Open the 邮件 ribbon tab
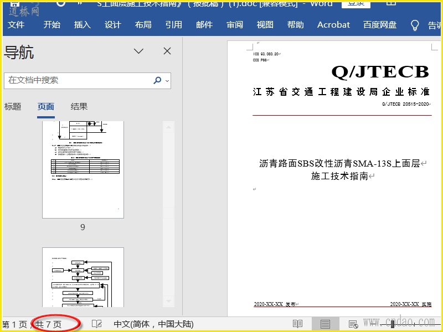443x332 pixels. pyautogui.click(x=204, y=25)
